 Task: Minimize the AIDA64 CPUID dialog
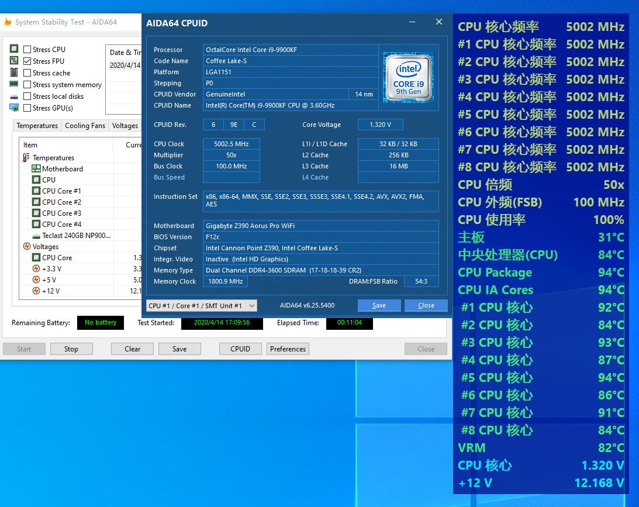[412, 22]
